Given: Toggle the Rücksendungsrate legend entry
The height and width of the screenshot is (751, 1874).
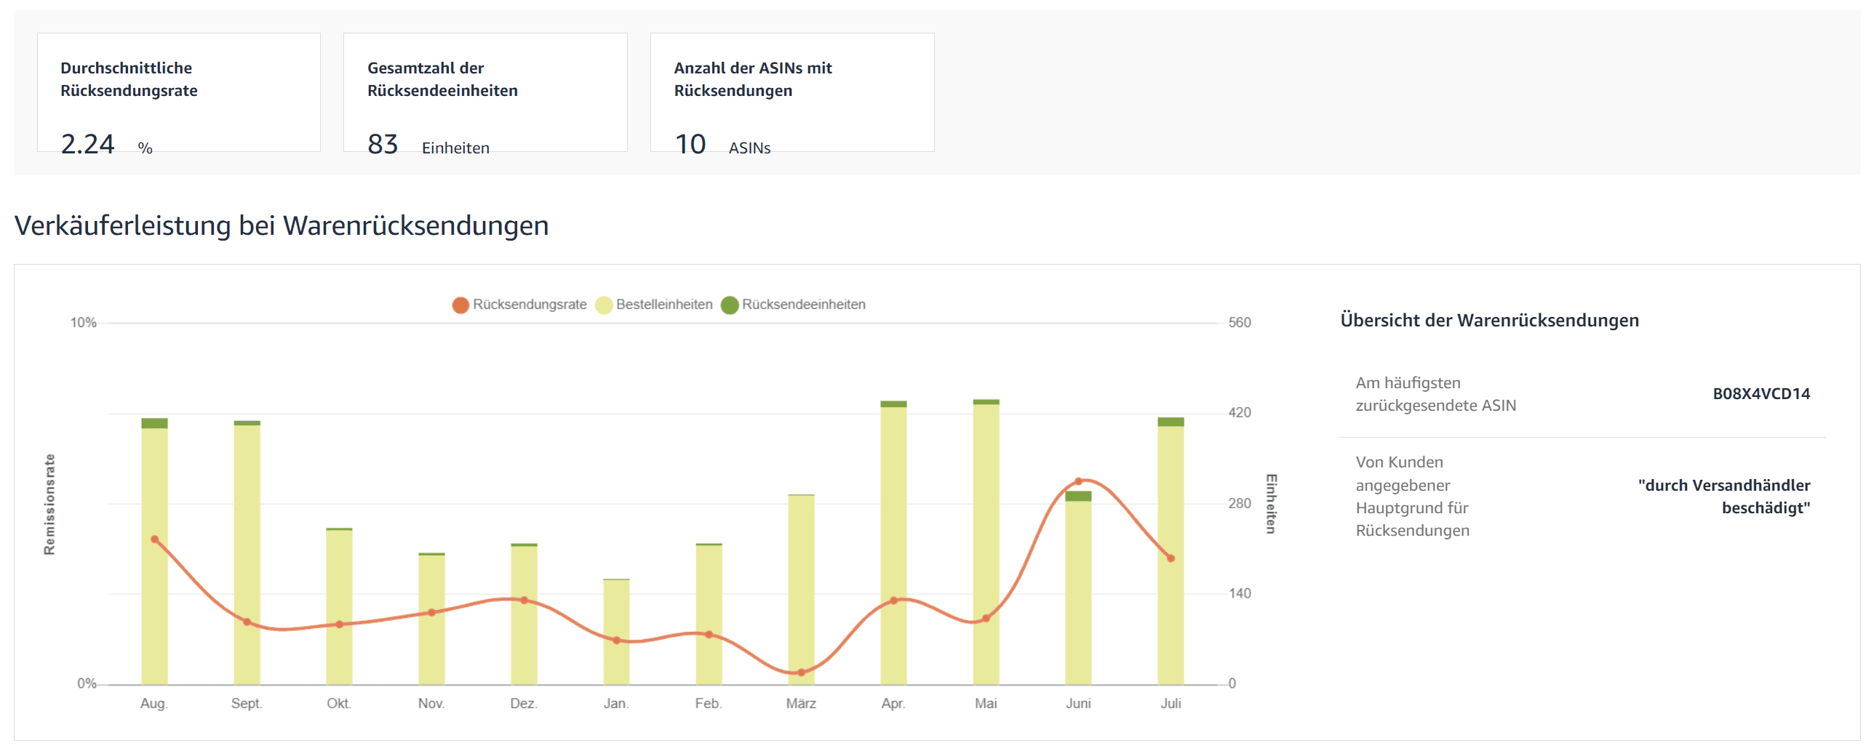Looking at the screenshot, I should [519, 305].
